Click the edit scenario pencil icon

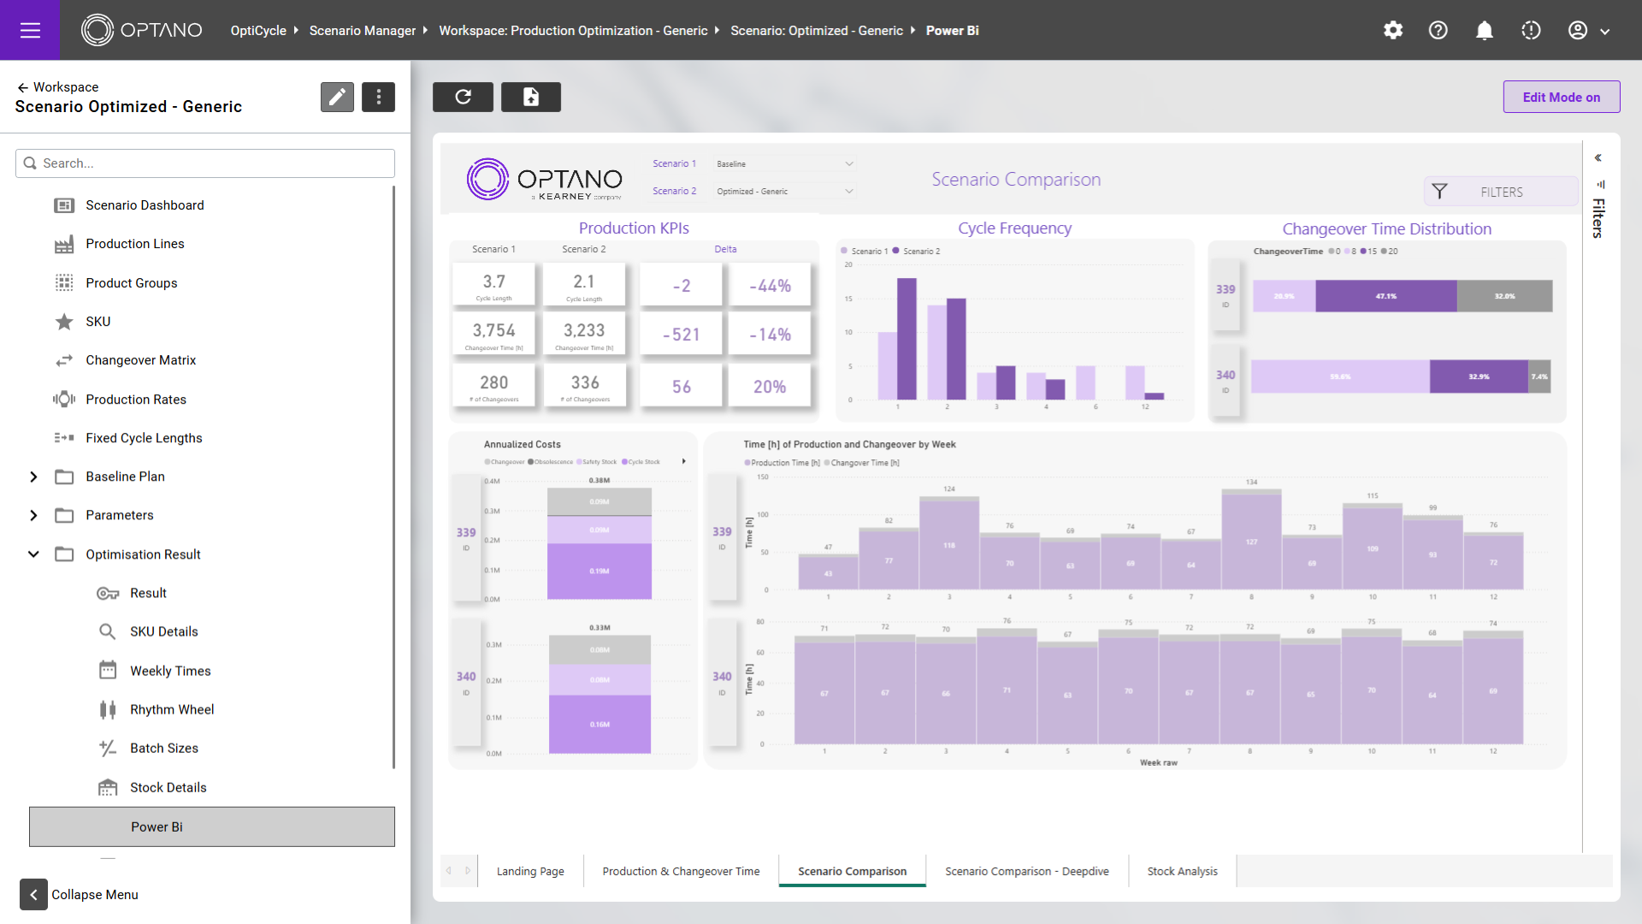tap(337, 97)
